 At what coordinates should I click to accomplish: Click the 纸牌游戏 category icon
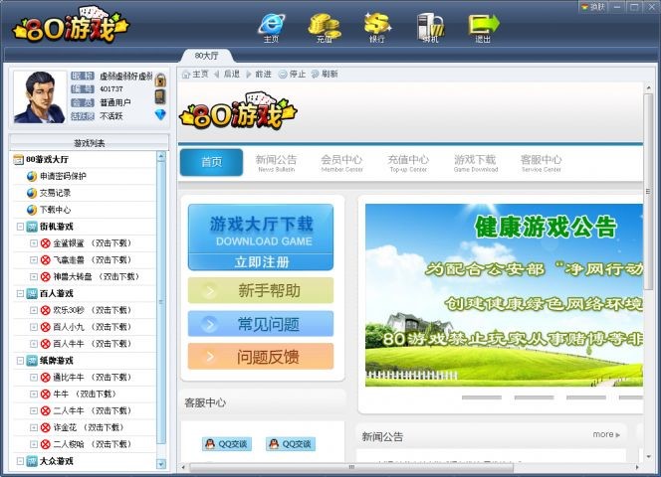click(32, 361)
